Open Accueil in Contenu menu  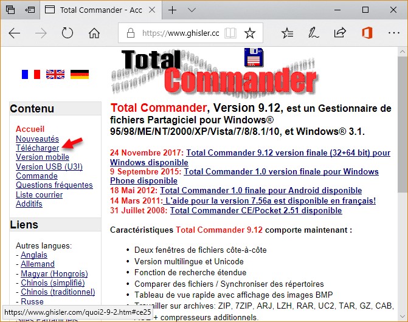(x=30, y=129)
